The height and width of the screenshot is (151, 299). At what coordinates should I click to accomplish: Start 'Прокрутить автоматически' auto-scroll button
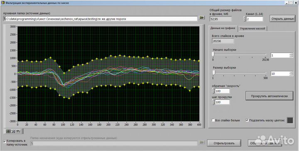tap(269, 96)
